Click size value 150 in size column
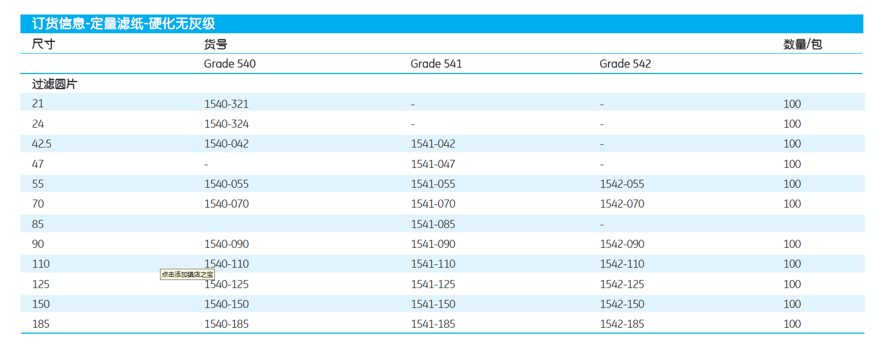887x353 pixels. 41,304
